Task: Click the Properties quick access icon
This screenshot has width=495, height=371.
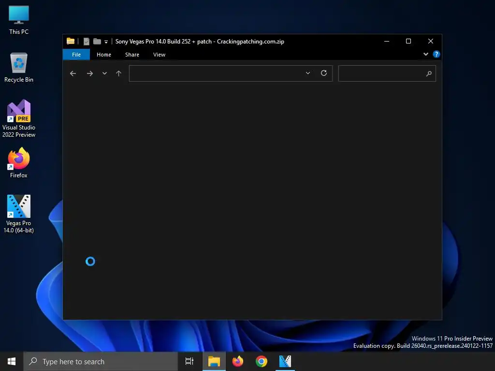Action: pos(87,42)
